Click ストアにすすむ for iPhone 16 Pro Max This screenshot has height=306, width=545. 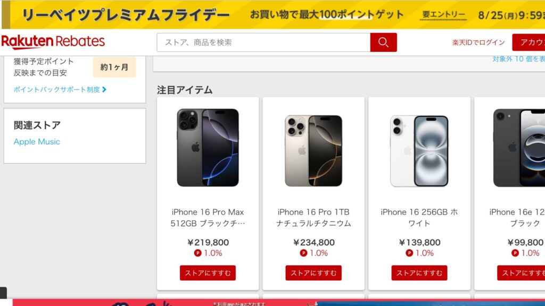pyautogui.click(x=208, y=273)
